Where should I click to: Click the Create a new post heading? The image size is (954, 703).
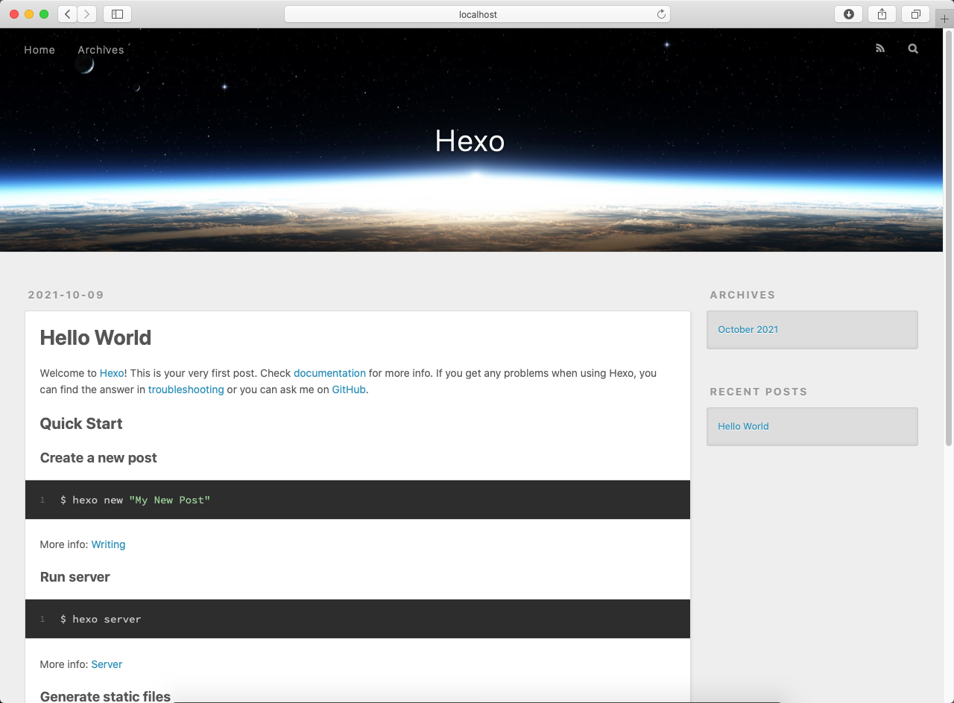98,458
